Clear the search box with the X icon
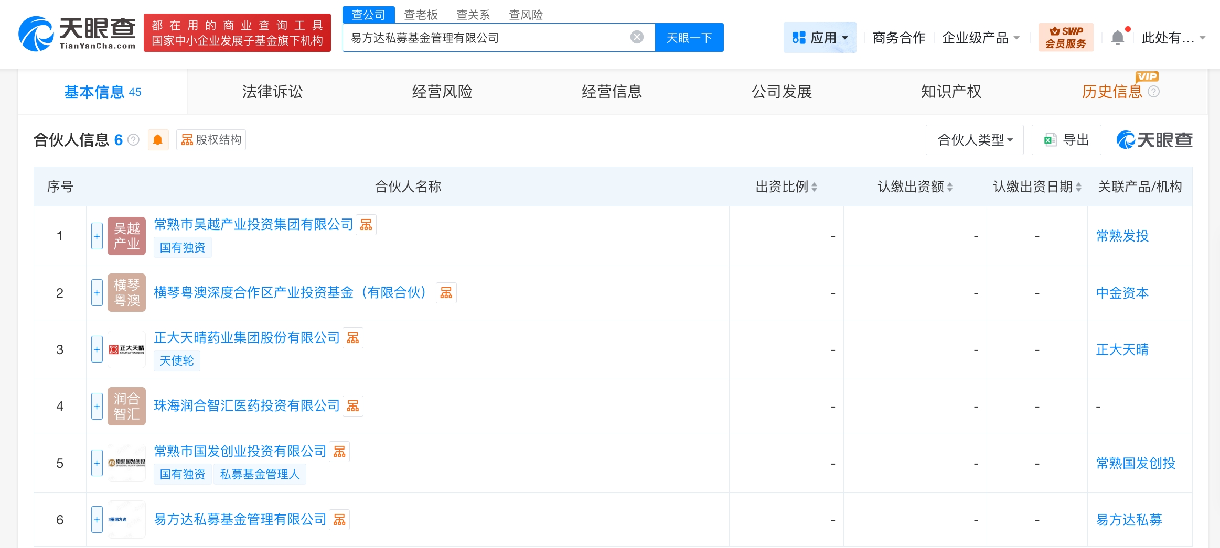The image size is (1220, 548). (637, 37)
